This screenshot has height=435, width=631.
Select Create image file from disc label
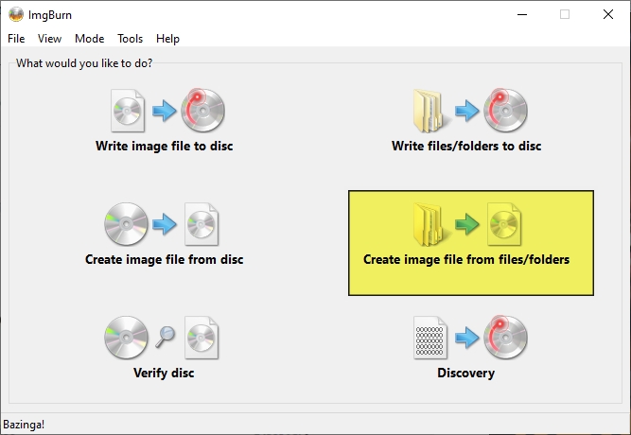pos(165,259)
